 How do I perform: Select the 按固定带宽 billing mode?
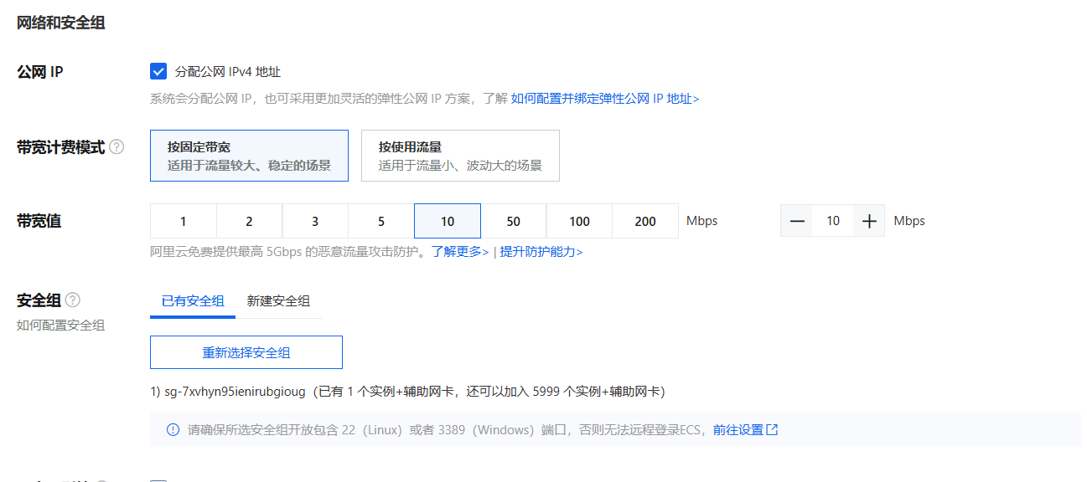click(249, 156)
